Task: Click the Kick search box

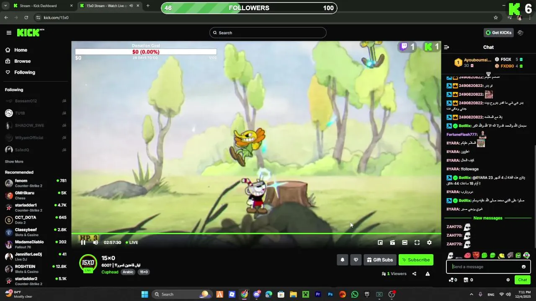Action: tap(268, 33)
